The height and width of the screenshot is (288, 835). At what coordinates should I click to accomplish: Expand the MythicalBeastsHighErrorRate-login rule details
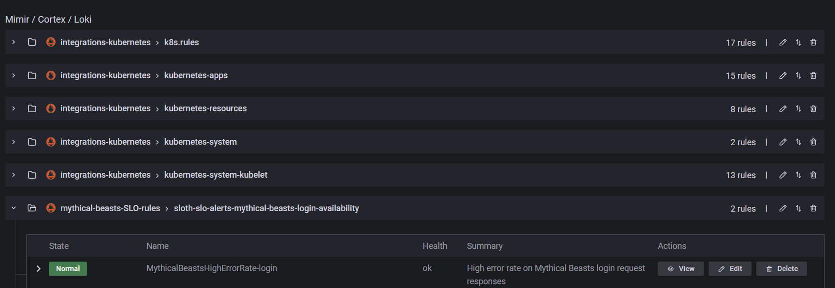point(39,269)
